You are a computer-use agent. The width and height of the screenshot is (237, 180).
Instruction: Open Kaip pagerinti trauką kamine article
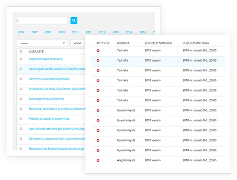pos(47,99)
